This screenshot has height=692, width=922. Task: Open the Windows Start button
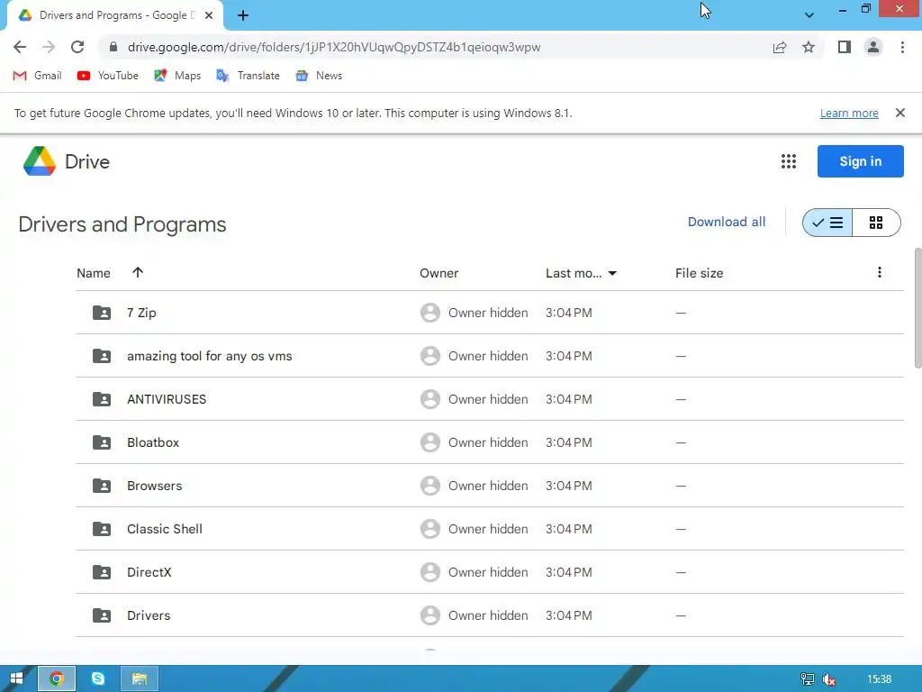(16, 679)
